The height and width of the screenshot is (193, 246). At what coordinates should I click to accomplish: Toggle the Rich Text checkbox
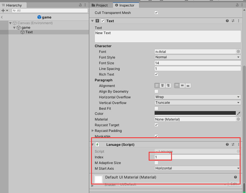(156, 74)
